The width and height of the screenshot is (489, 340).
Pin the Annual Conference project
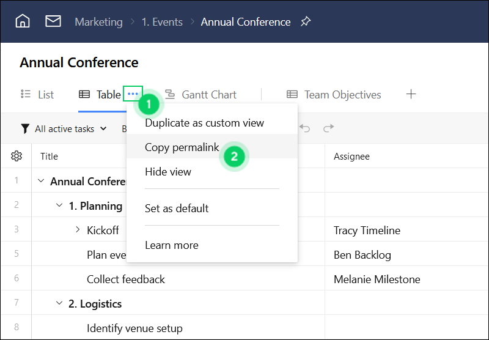[306, 21]
